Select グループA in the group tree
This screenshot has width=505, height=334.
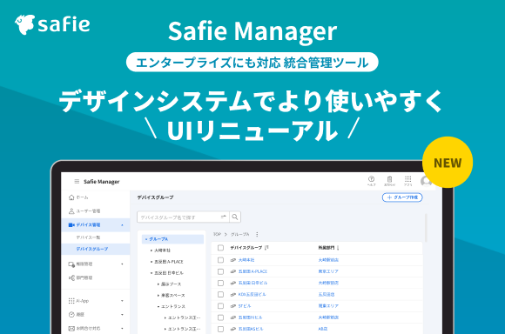tap(172, 239)
